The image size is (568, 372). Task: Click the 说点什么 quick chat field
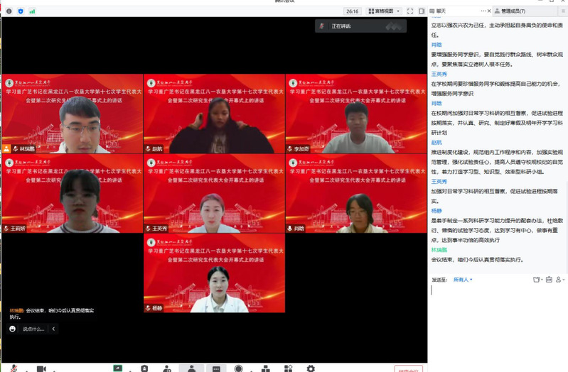point(33,329)
